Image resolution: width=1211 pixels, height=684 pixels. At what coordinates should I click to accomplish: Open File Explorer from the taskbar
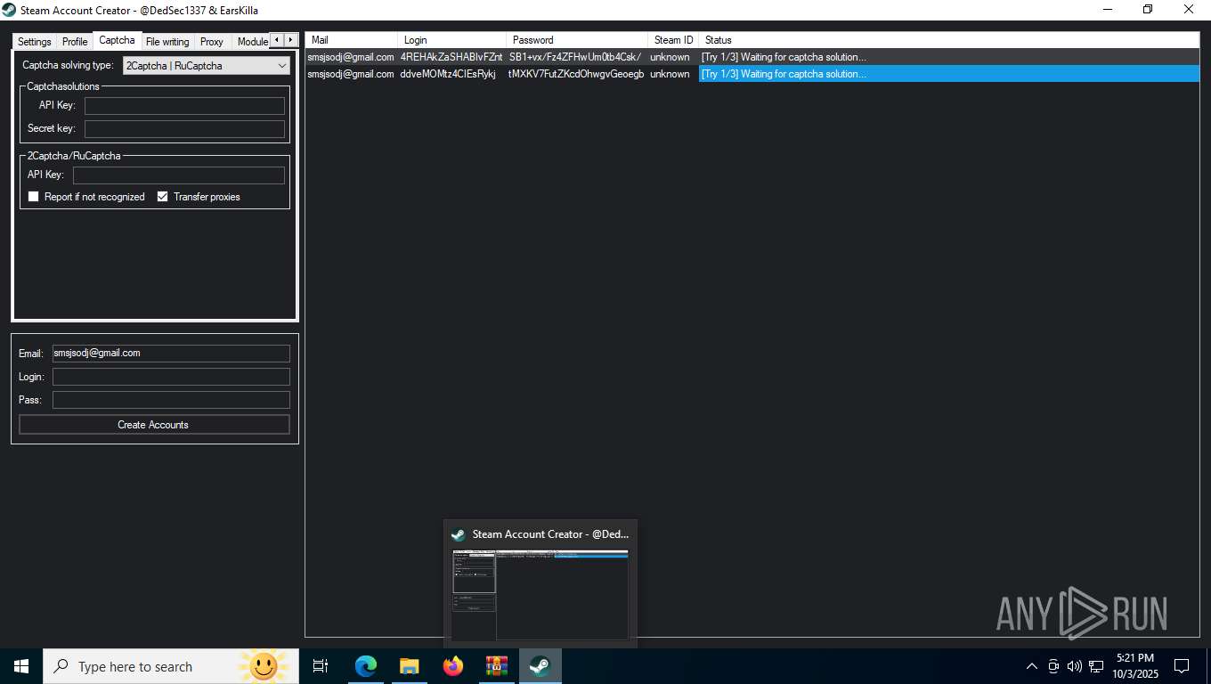tap(409, 666)
